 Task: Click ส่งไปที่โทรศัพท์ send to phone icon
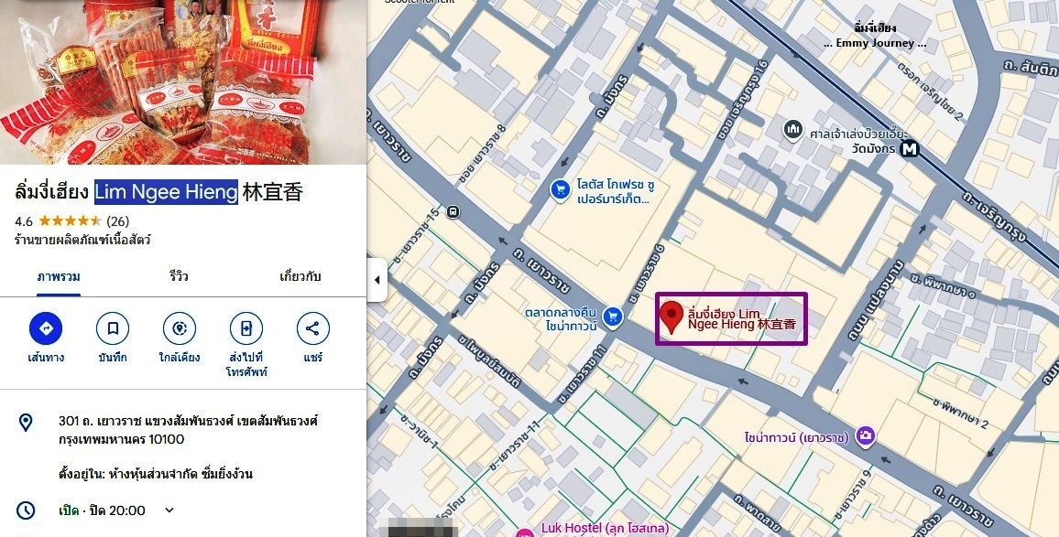pyautogui.click(x=246, y=328)
